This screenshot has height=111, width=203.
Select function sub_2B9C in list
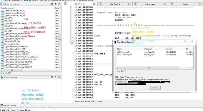pyautogui.click(x=9, y=18)
